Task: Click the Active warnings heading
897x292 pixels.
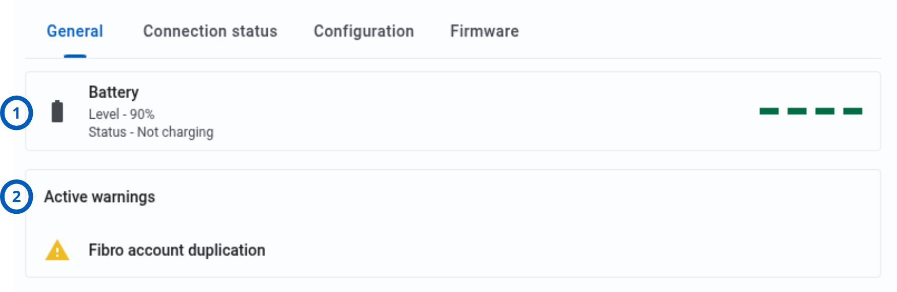Action: 99,197
